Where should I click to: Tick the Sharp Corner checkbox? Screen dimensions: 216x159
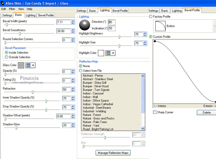point(155,112)
